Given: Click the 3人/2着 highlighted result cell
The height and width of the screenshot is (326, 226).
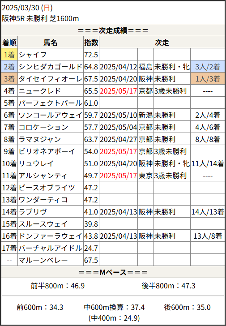Looking at the screenshot, I should point(208,67).
